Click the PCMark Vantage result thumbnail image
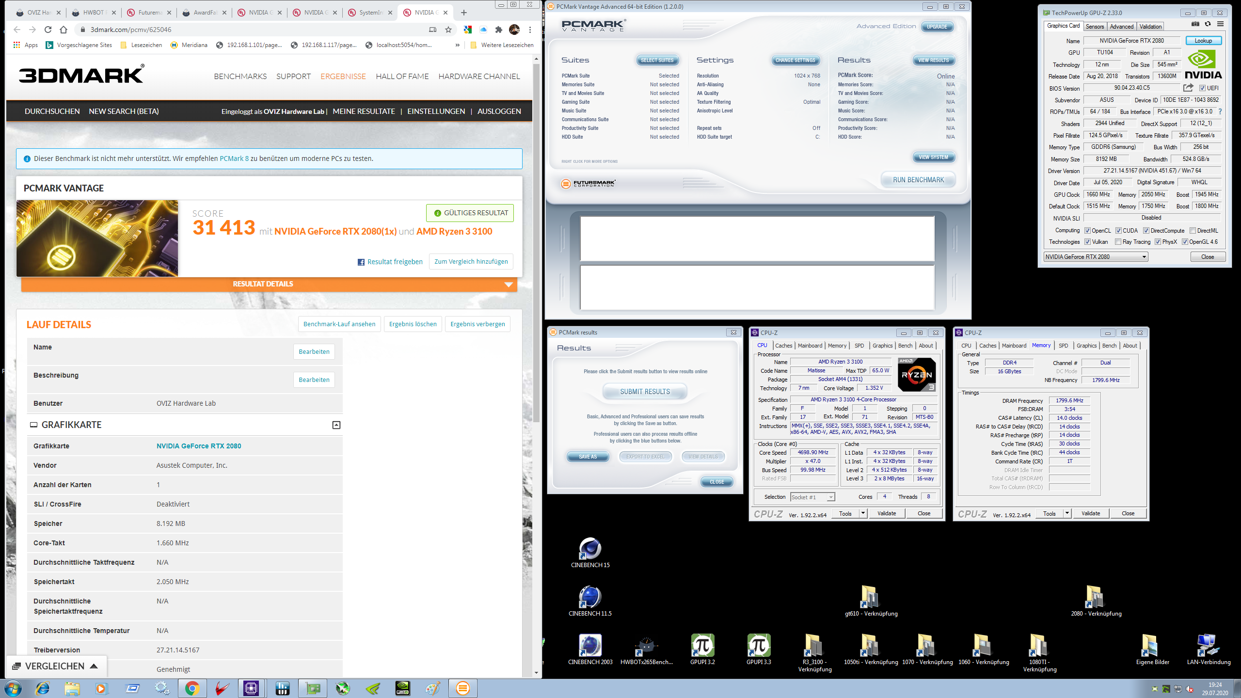Viewport: 1241px width, 698px height. tap(97, 238)
